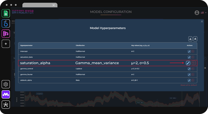Edit the intercept hyperparameter
The image size is (208, 114).
(x=189, y=51)
